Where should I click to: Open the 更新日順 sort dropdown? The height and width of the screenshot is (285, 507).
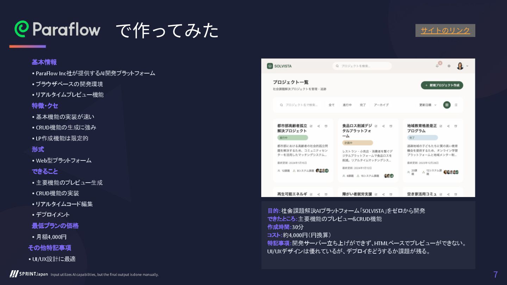tap(427, 105)
